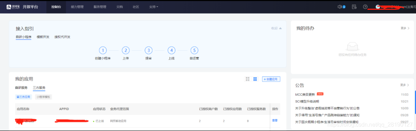416x131 pixels.
Task: Open 更多 in 我的待办 panel
Action: coord(405,28)
